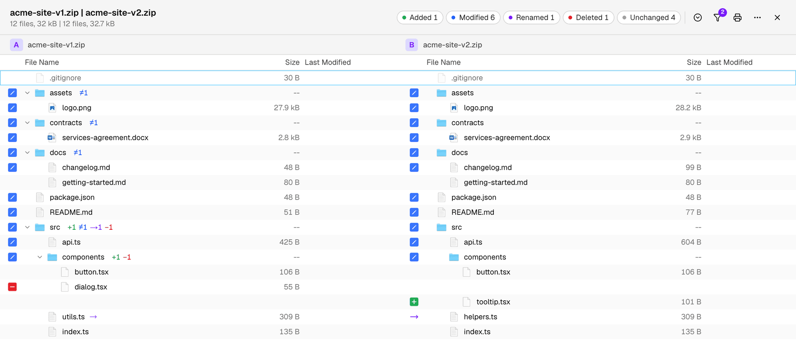Image resolution: width=796 pixels, height=348 pixels.
Task: Toggle the Modified 6 filter
Action: point(473,17)
